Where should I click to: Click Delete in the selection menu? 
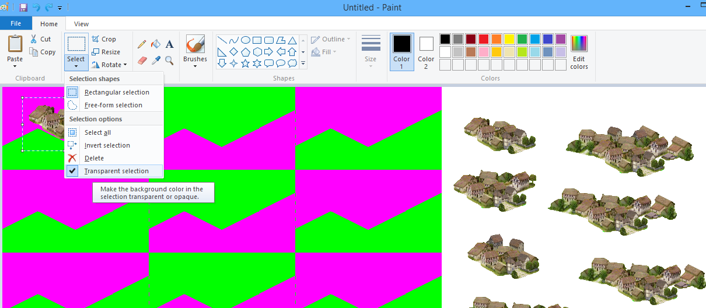114,158
